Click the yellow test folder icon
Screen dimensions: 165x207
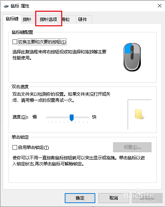pos(139,114)
